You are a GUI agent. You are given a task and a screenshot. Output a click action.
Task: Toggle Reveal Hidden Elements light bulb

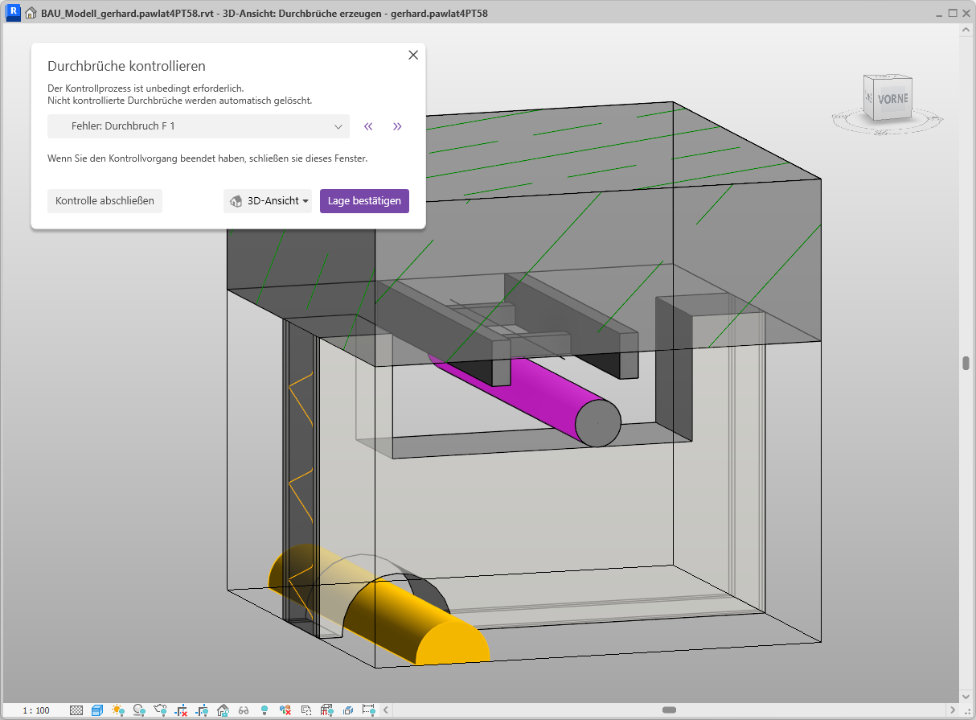pyautogui.click(x=265, y=710)
